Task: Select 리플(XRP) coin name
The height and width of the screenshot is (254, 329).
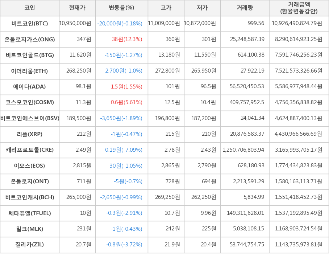Action: [x=30, y=134]
